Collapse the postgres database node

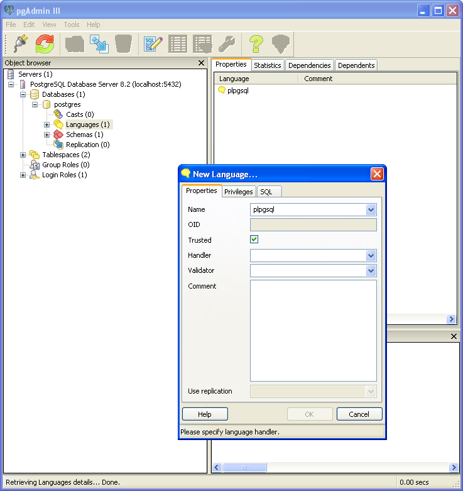click(x=35, y=104)
